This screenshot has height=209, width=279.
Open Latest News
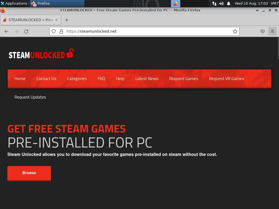147,79
